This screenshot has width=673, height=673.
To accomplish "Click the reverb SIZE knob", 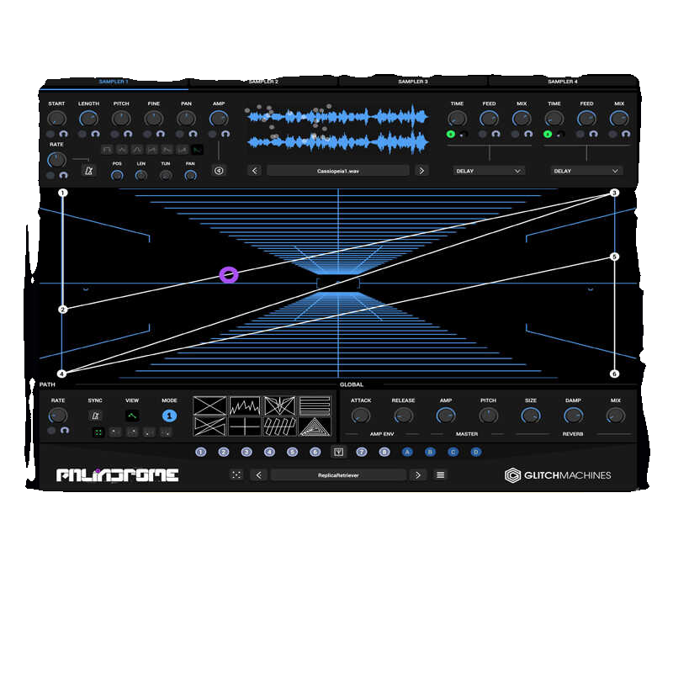I will click(531, 416).
